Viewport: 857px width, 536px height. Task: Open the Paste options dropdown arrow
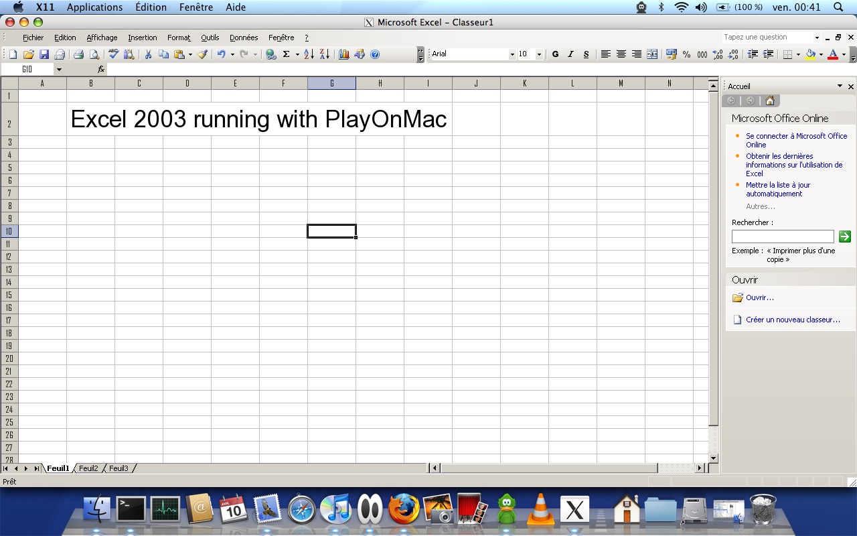pos(190,54)
